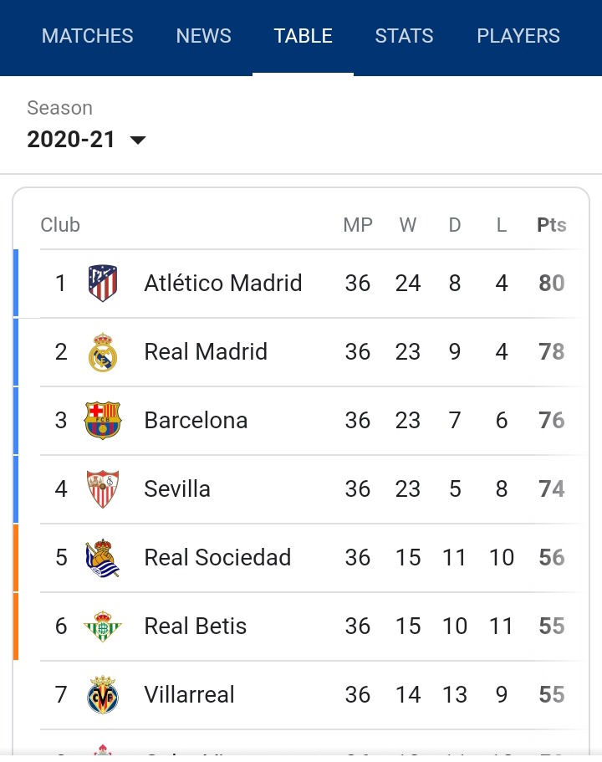Click the Real Betis club crest
The width and height of the screenshot is (602, 762).
click(x=103, y=626)
